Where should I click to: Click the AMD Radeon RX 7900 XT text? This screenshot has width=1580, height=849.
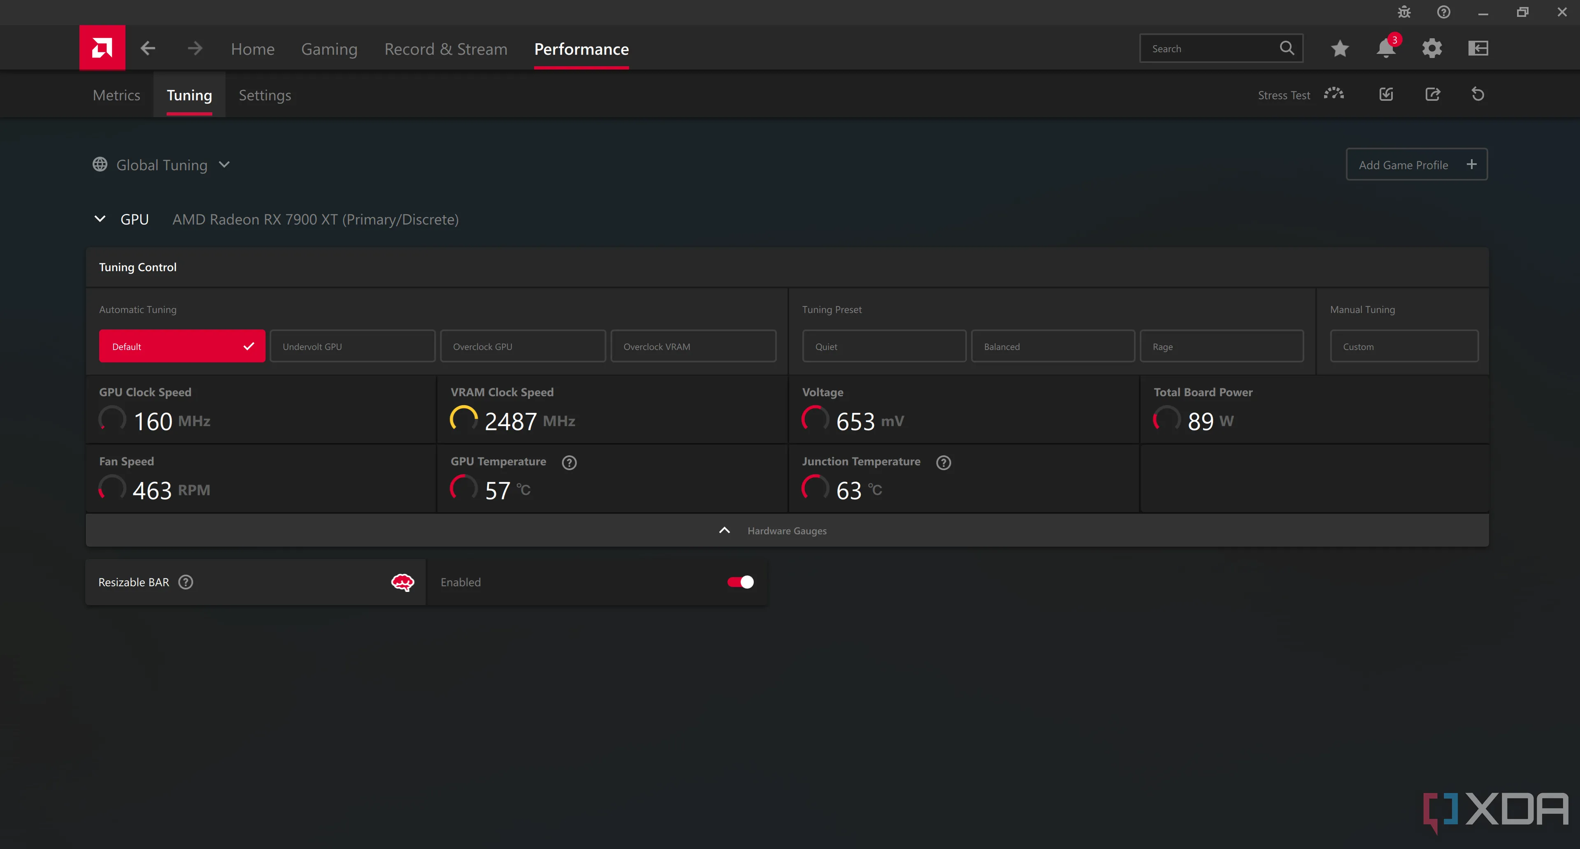coord(315,220)
